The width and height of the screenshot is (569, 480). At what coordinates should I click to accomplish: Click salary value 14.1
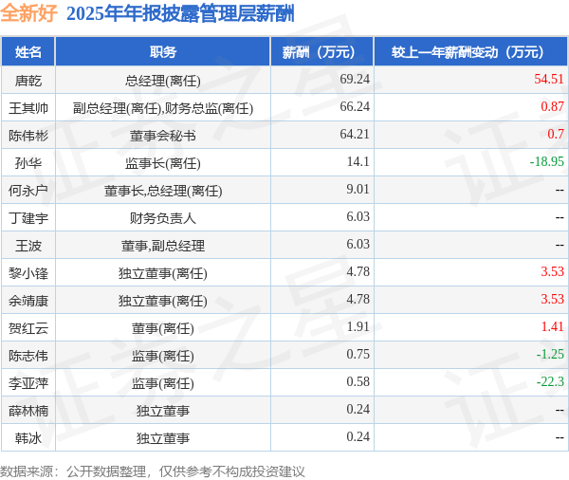[x=358, y=161]
